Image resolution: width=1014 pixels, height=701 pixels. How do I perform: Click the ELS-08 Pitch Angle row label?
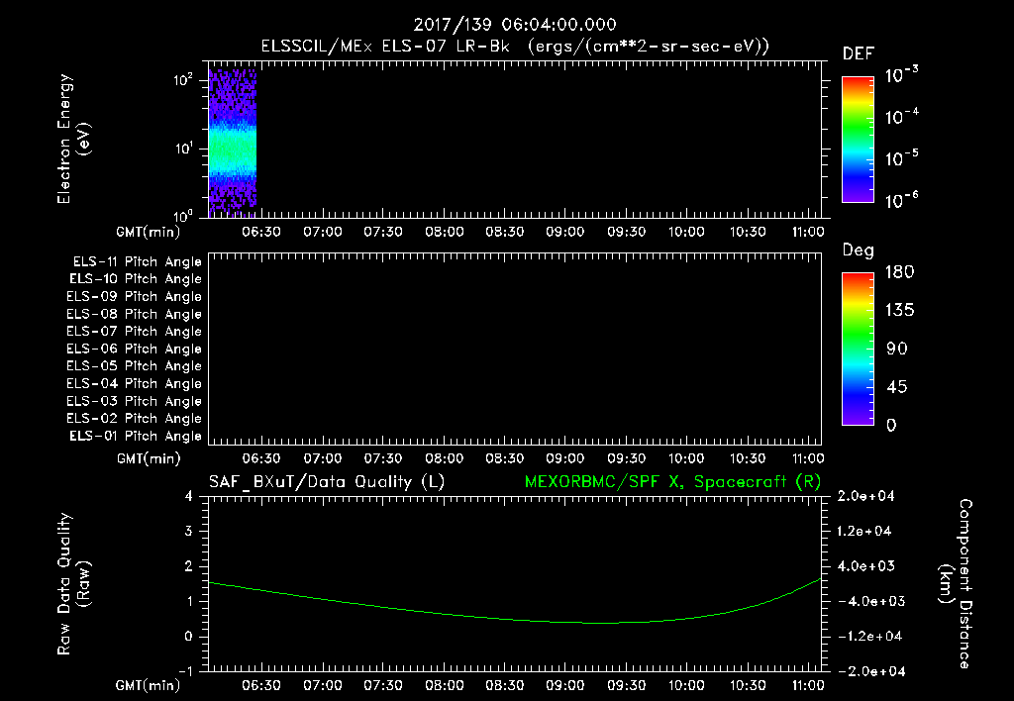point(135,314)
